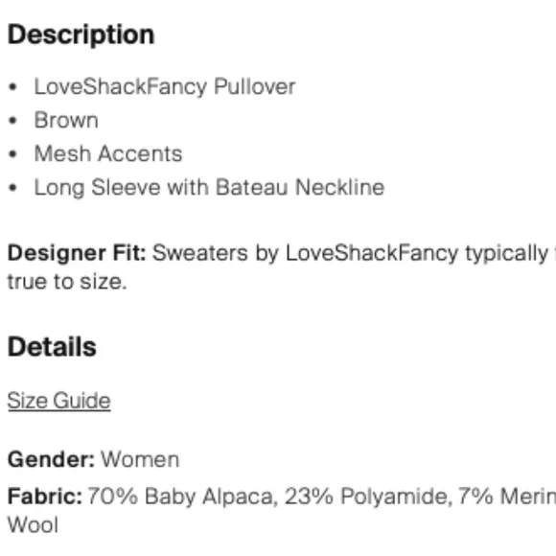The width and height of the screenshot is (556, 556).
Task: Open the Size Guide link
Action: (x=58, y=401)
